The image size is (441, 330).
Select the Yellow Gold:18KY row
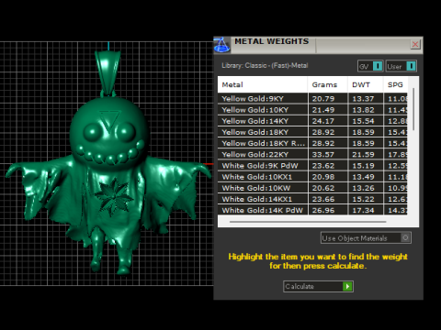click(x=312, y=132)
